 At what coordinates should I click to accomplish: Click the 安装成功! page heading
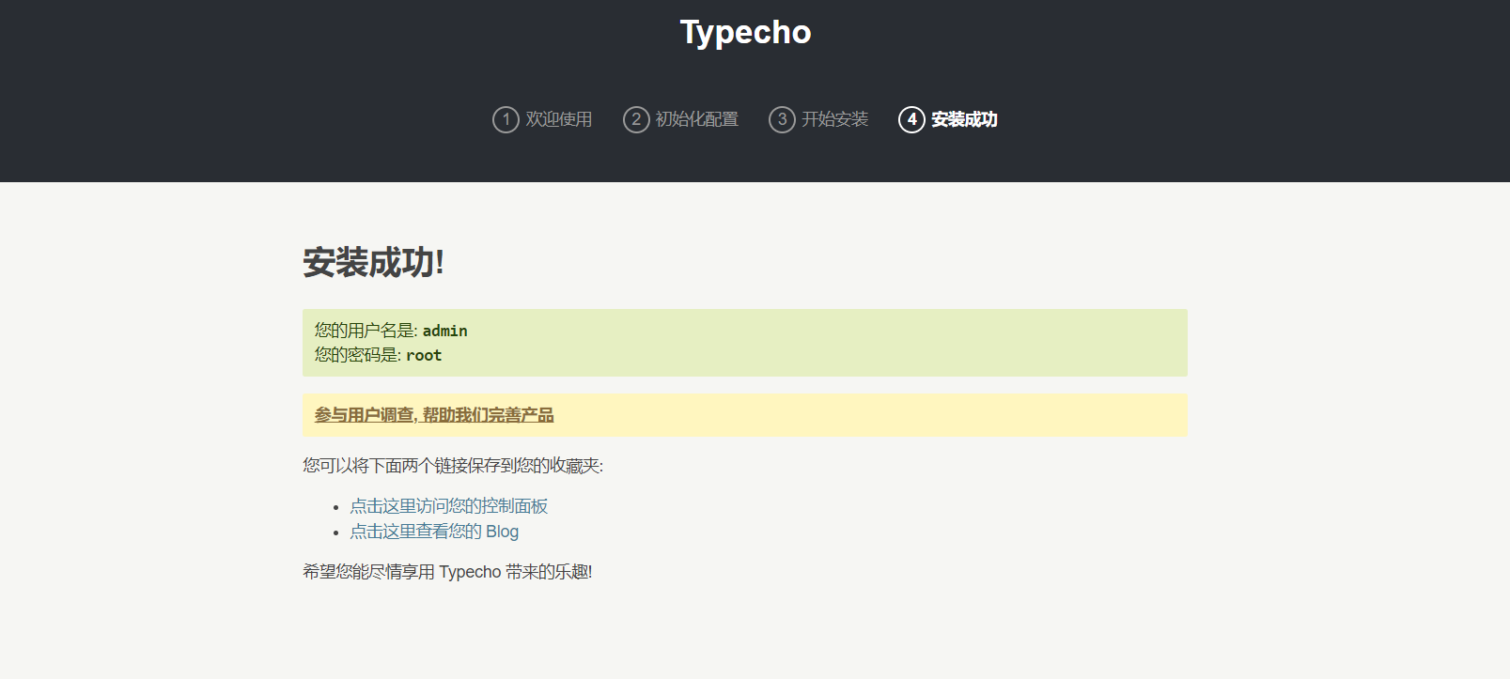pyautogui.click(x=373, y=262)
